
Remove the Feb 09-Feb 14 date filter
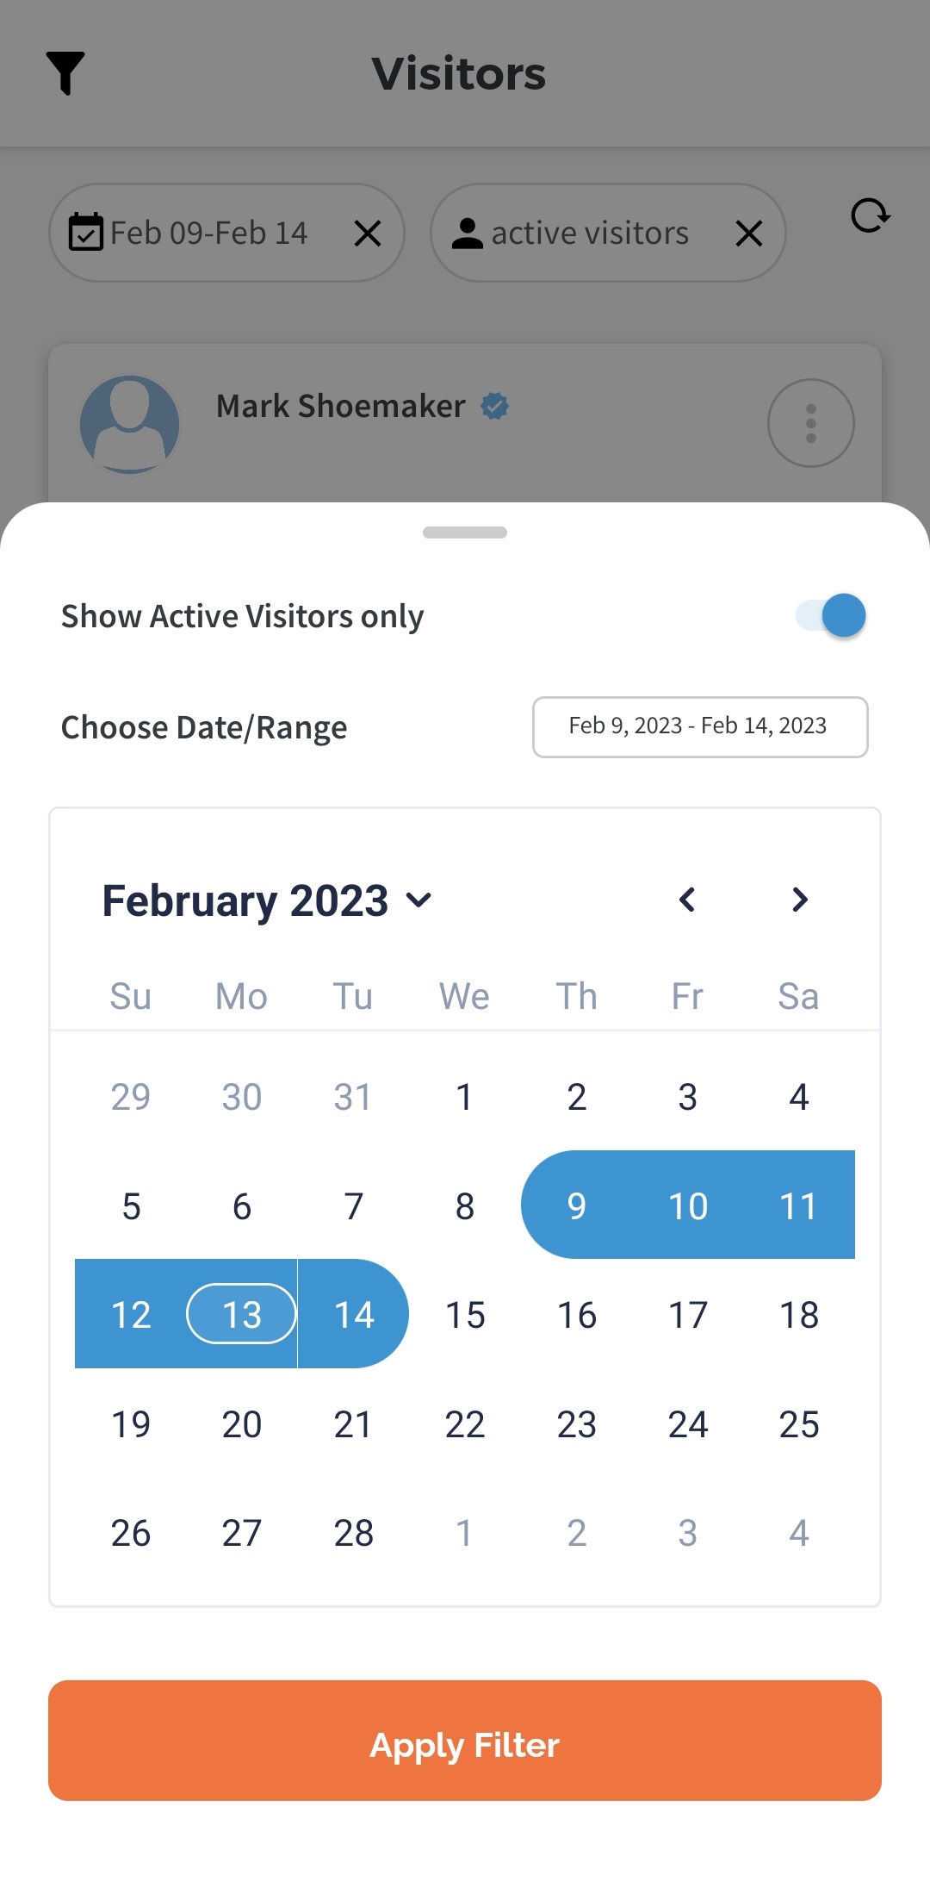tap(368, 233)
